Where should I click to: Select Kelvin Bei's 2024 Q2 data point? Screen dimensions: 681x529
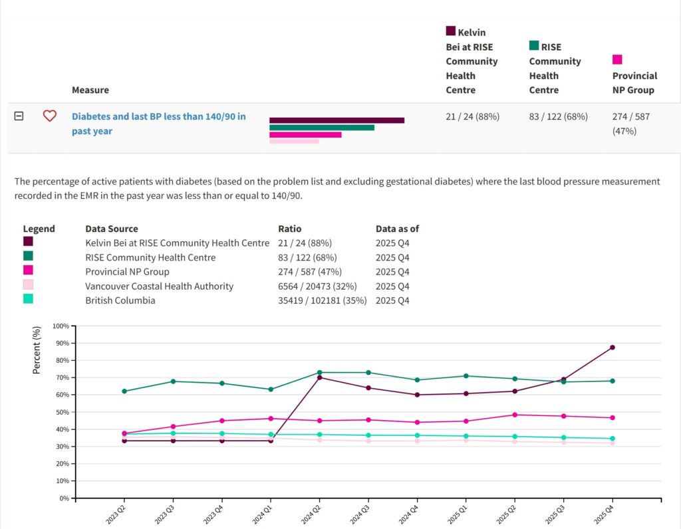click(319, 377)
